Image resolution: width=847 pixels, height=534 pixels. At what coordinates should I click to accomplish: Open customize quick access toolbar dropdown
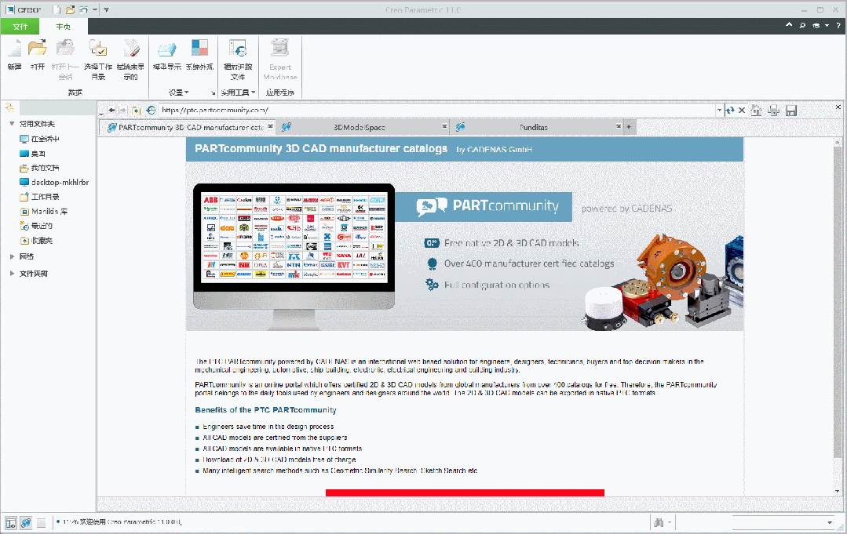pyautogui.click(x=107, y=9)
